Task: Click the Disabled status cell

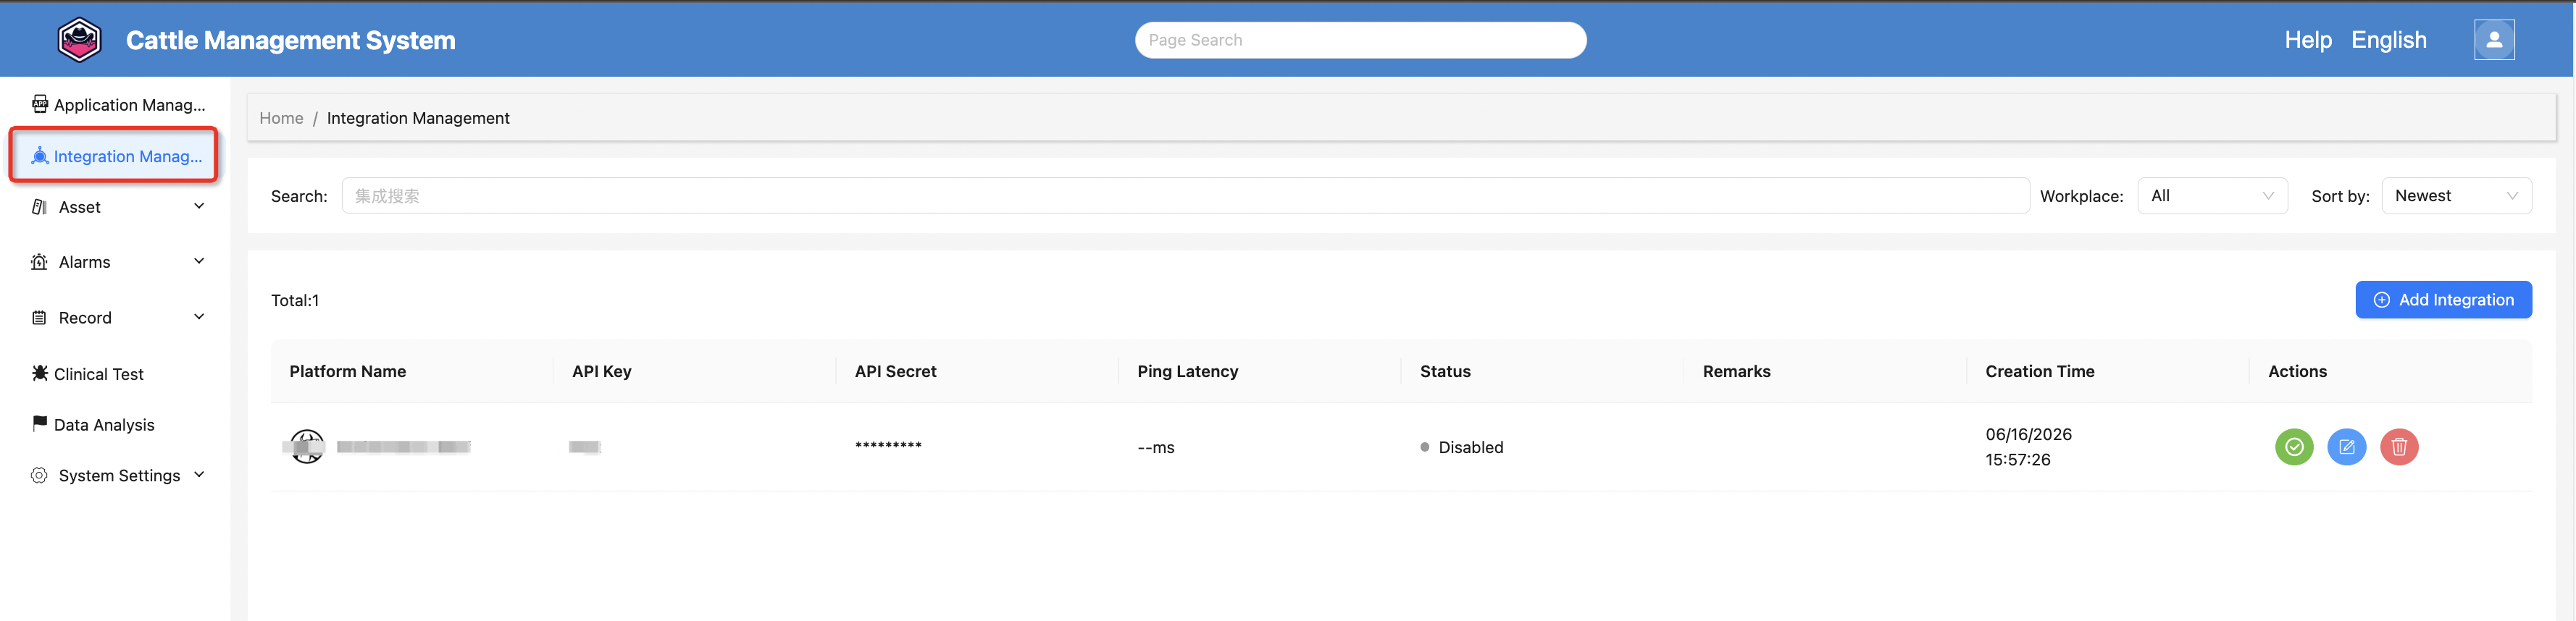Action: [x=1461, y=447]
